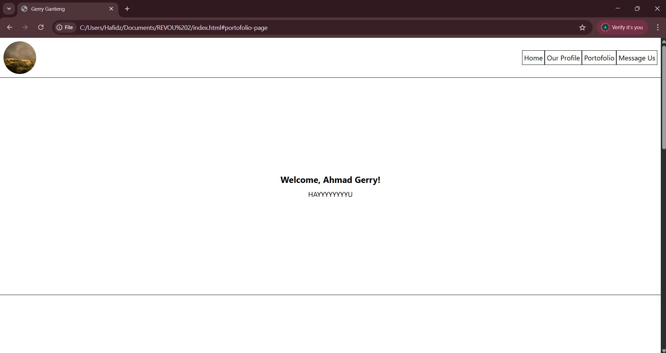Reload the current page
This screenshot has height=353, width=666.
click(41, 27)
